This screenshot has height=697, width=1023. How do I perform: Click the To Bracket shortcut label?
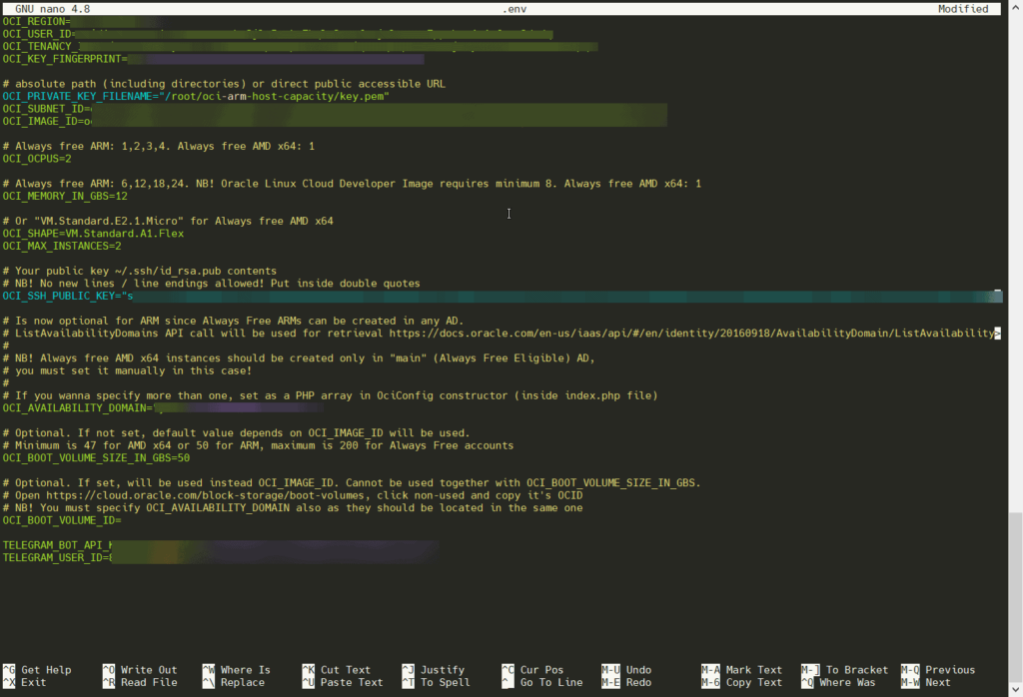856,670
